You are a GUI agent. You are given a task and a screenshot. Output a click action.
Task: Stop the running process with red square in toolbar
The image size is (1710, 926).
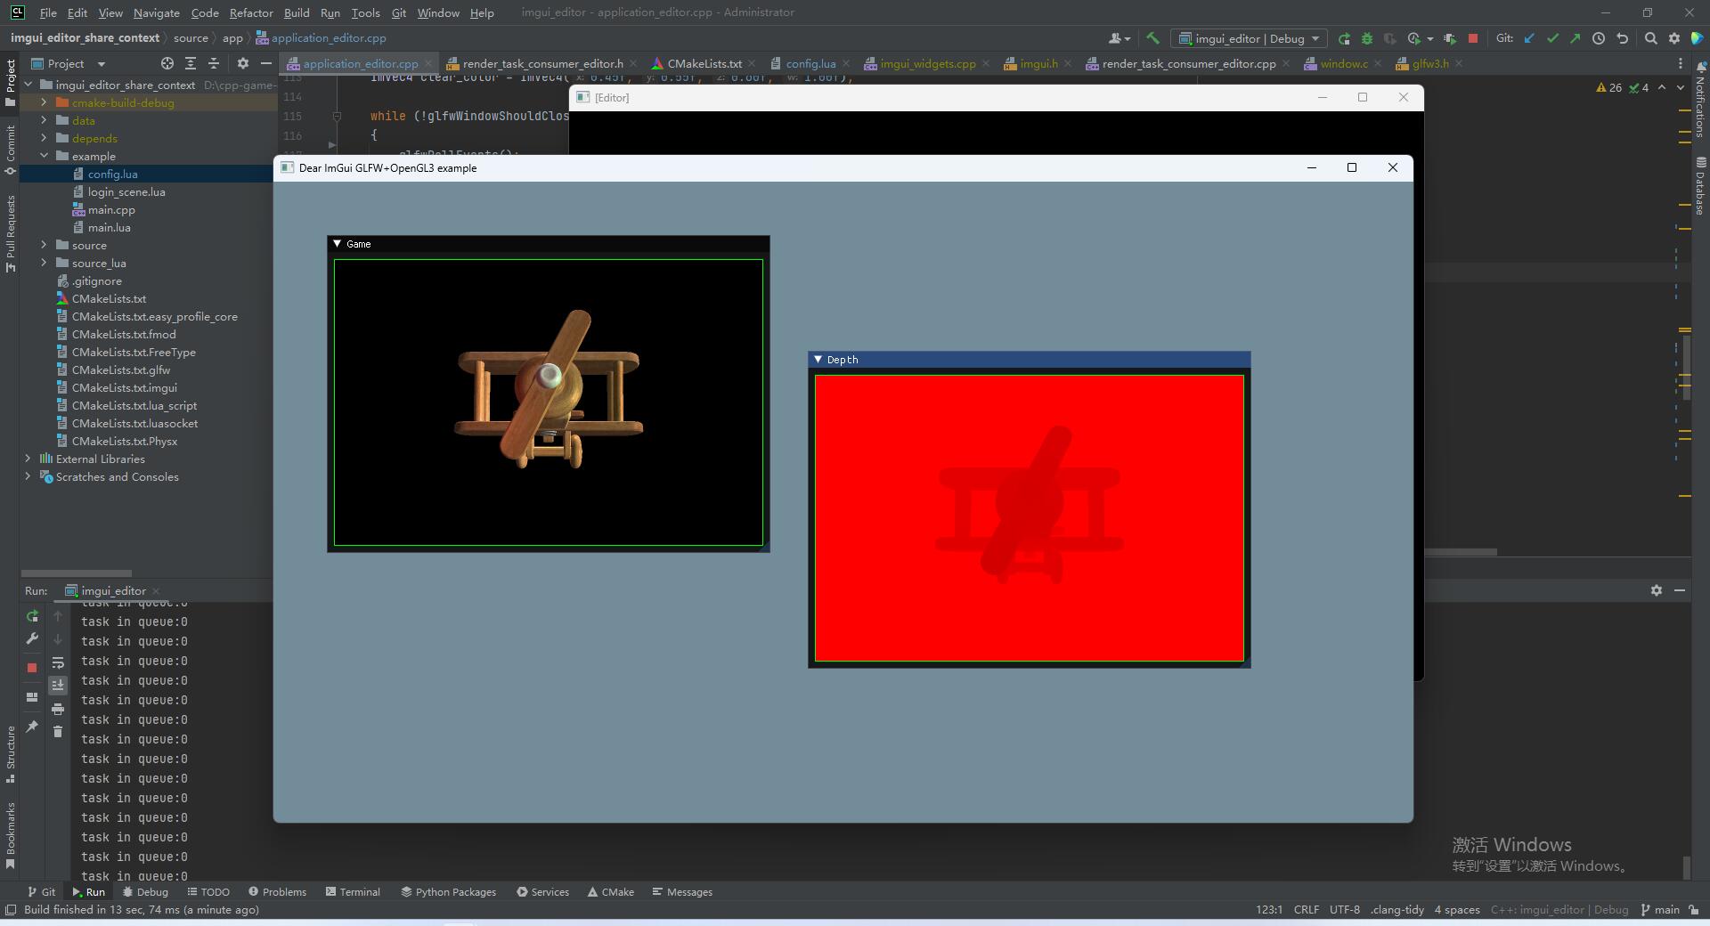[1473, 38]
